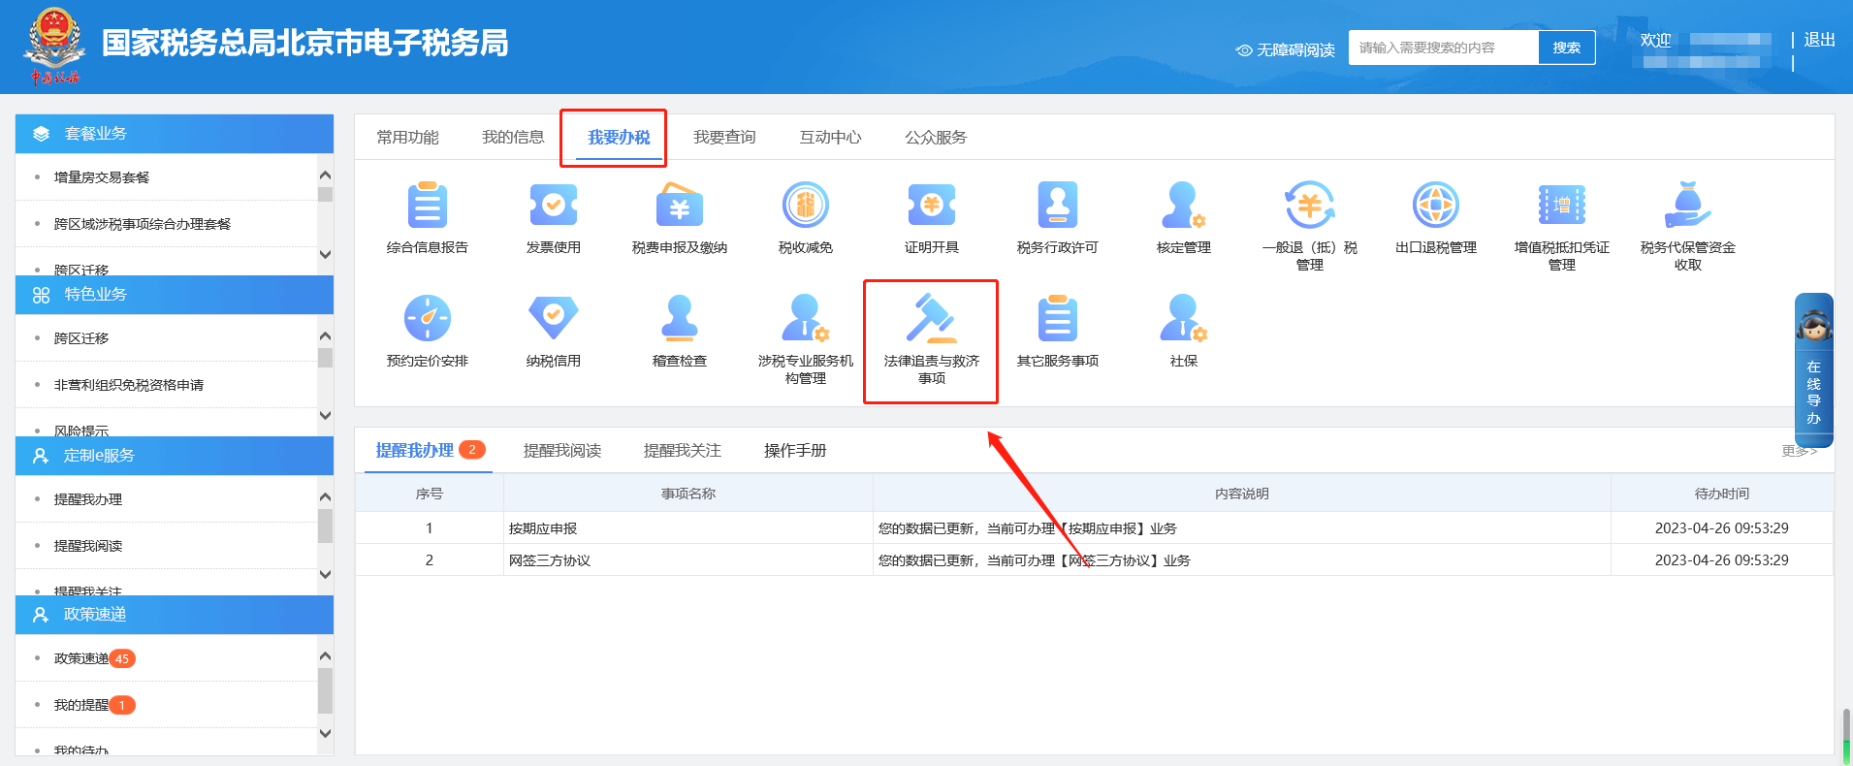Select the 我要办税 tab
The image size is (1853, 766).
pos(619,138)
